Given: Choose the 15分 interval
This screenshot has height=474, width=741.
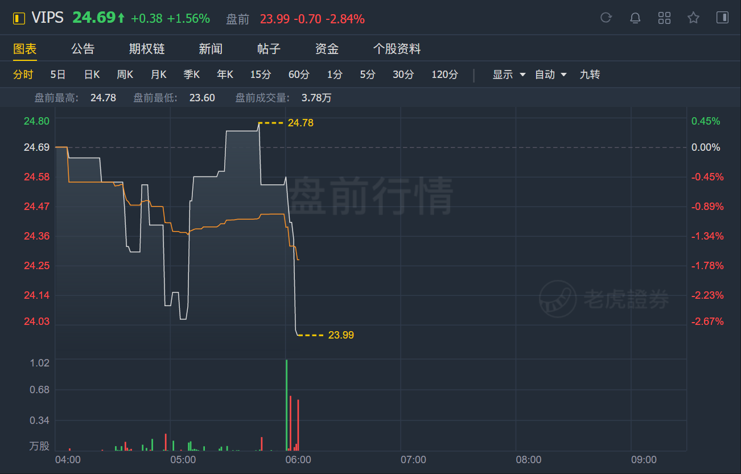Looking at the screenshot, I should (261, 75).
